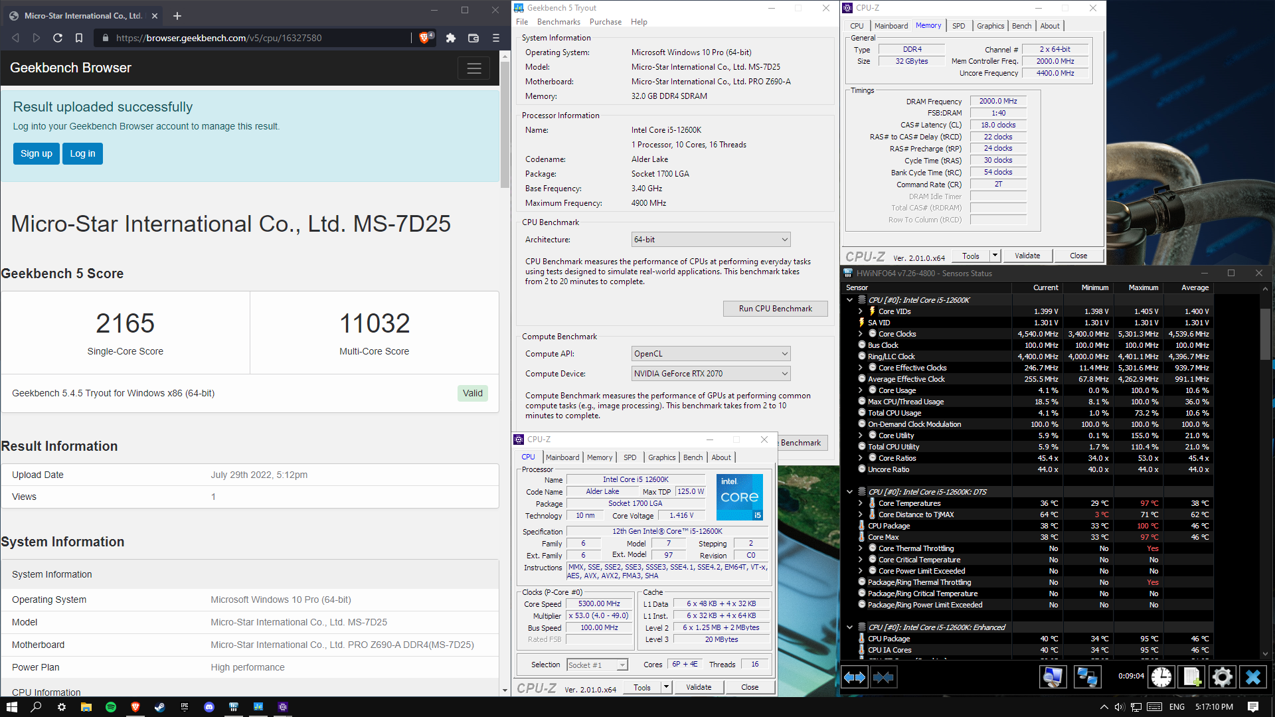Reset HWiNFO sensor timer clock icon

tap(1161, 677)
